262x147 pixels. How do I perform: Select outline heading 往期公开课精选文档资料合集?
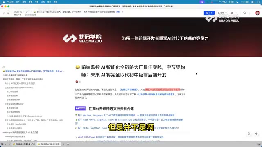(x=15, y=75)
